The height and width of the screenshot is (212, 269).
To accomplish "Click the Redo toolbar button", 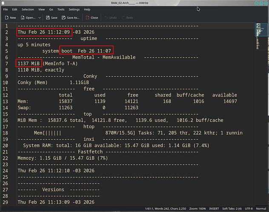I will click(123, 18).
